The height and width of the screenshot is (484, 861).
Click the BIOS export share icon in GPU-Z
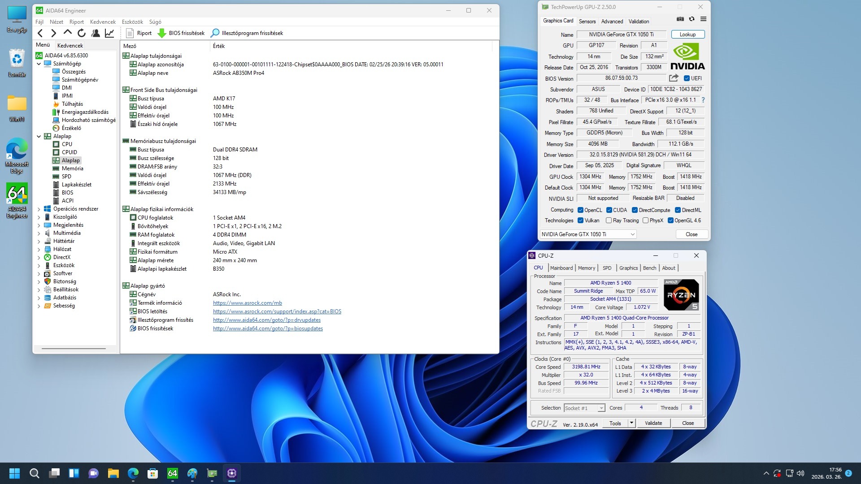[674, 78]
